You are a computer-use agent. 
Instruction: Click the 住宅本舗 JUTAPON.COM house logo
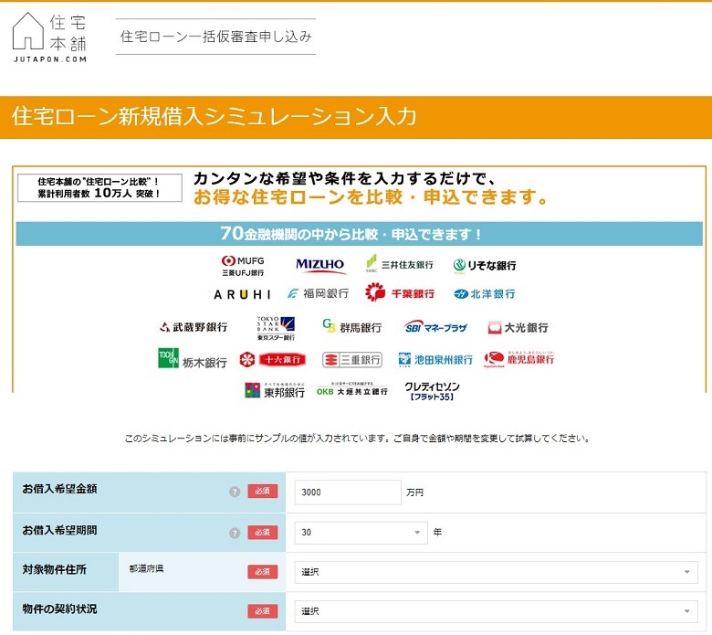(49, 37)
